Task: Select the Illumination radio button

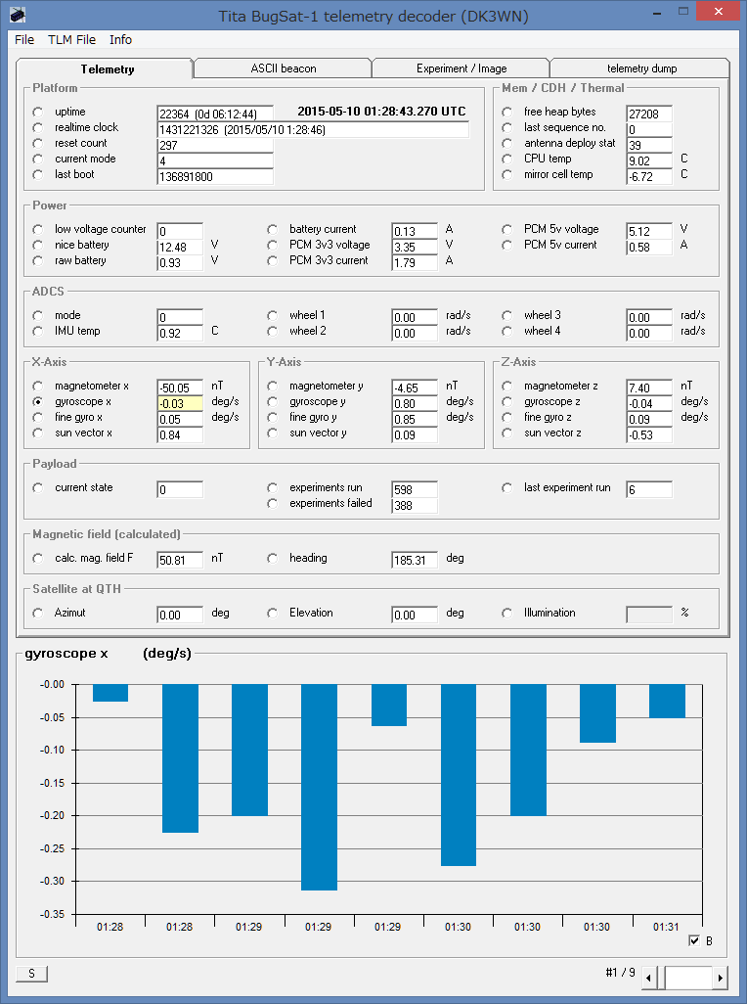Action: (x=507, y=614)
